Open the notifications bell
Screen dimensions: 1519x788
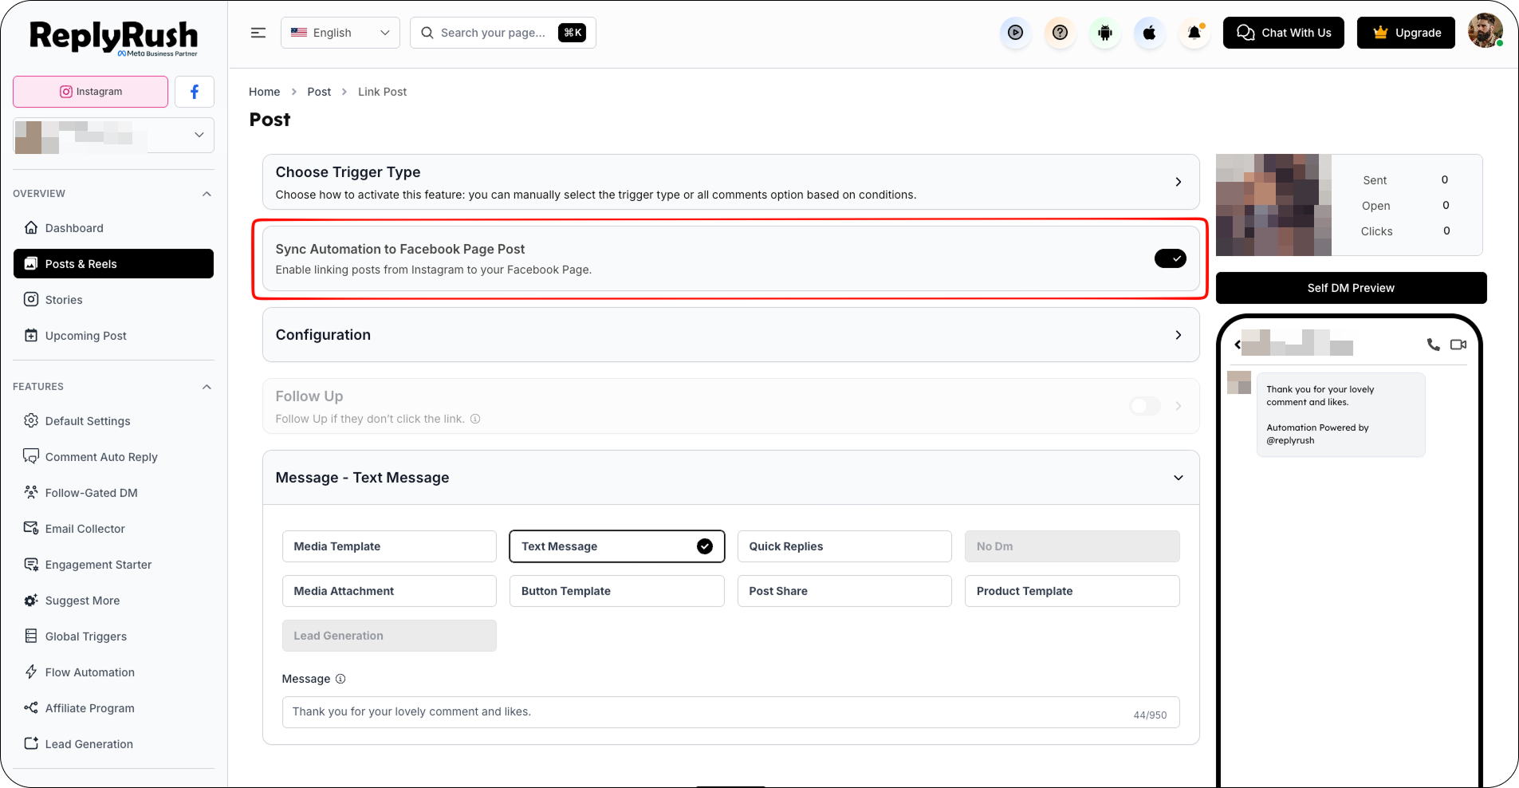[1194, 33]
